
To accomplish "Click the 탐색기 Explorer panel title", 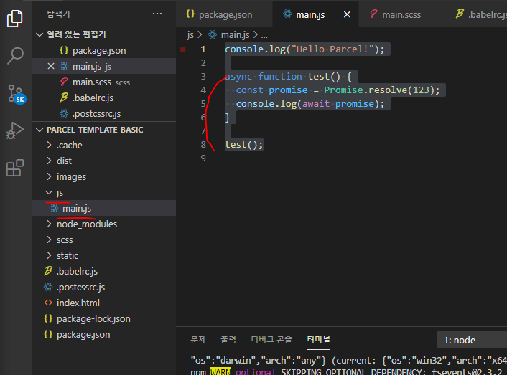I will click(58, 14).
